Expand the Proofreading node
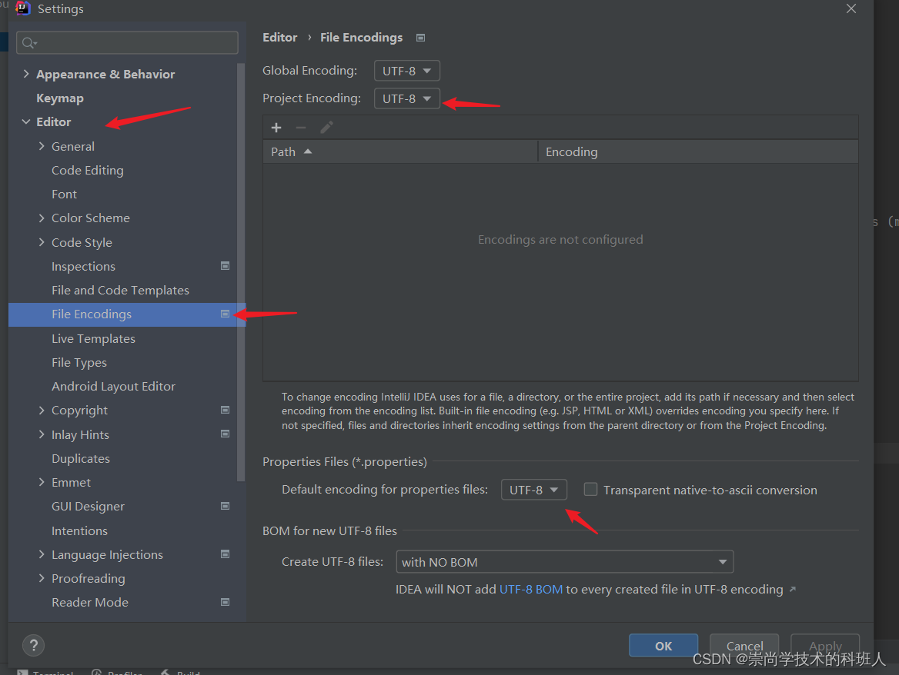The width and height of the screenshot is (899, 675). (x=42, y=578)
